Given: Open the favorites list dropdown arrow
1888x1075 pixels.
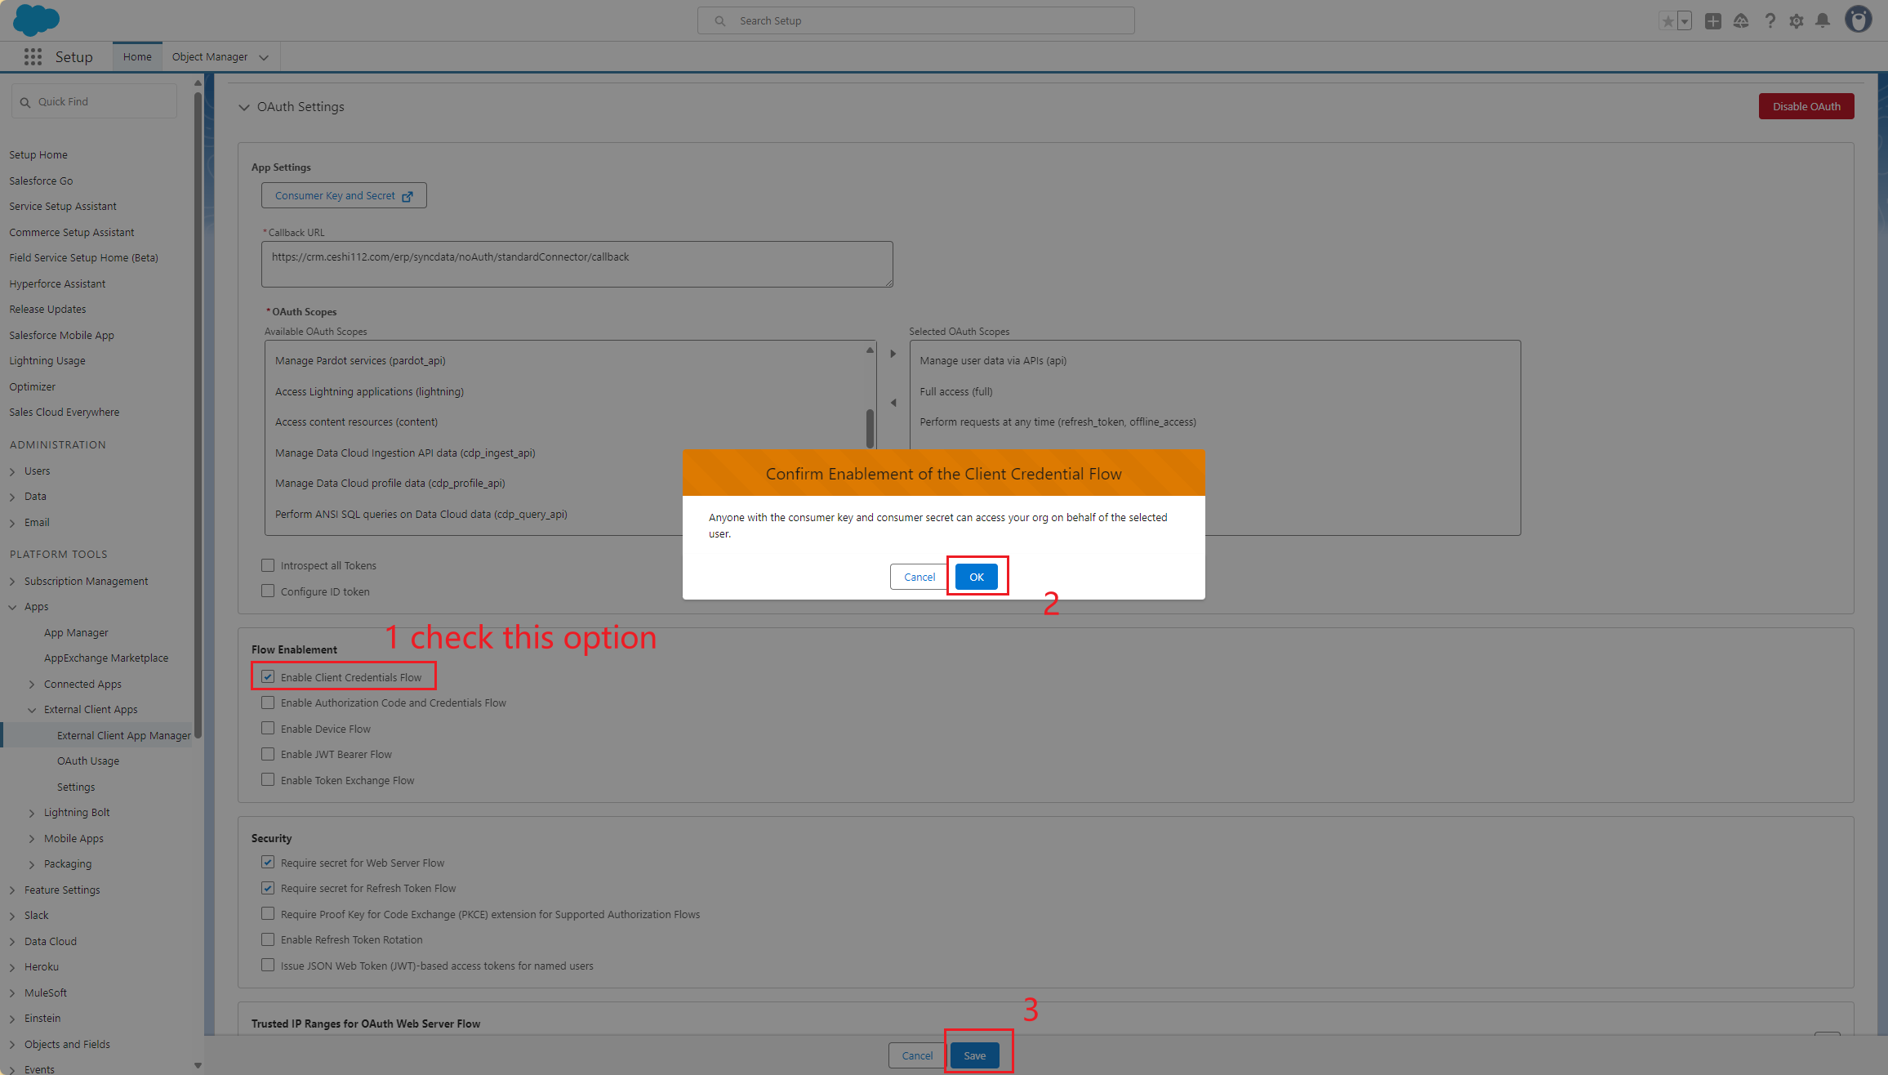Looking at the screenshot, I should (1684, 21).
